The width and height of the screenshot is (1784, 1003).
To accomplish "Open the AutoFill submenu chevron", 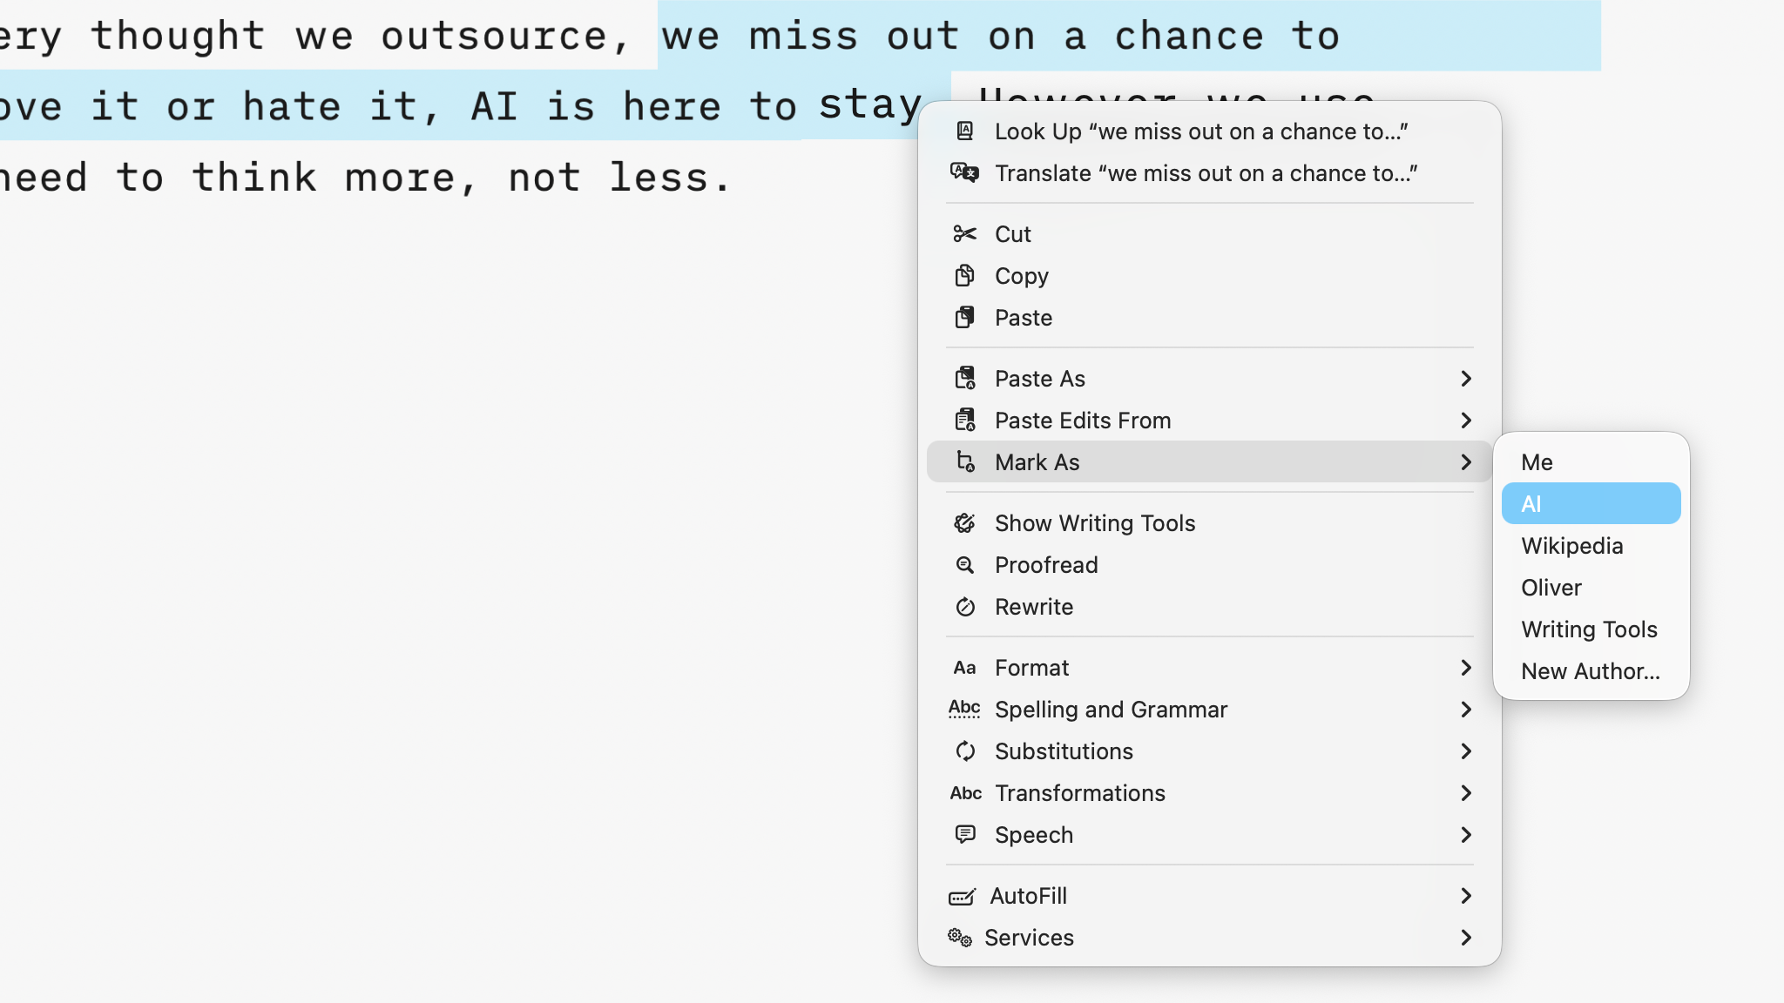I will [1467, 896].
